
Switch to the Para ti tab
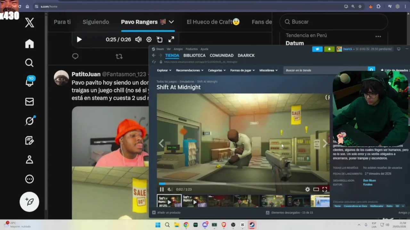pyautogui.click(x=62, y=22)
